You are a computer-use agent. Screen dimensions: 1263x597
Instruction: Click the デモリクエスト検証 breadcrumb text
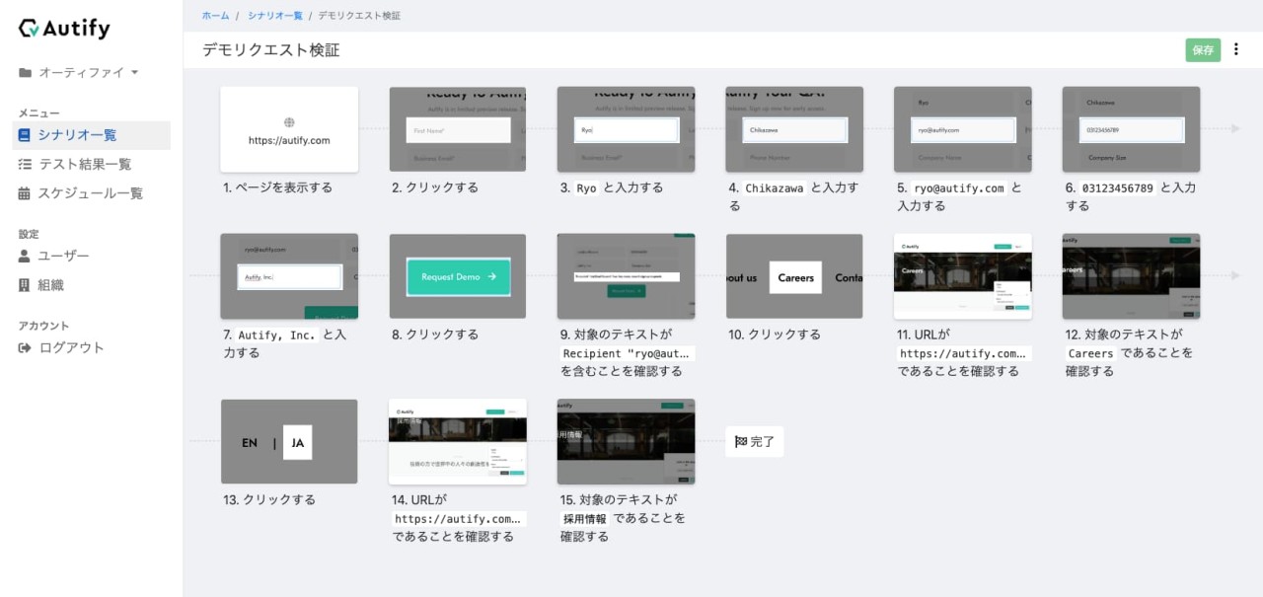click(x=359, y=16)
